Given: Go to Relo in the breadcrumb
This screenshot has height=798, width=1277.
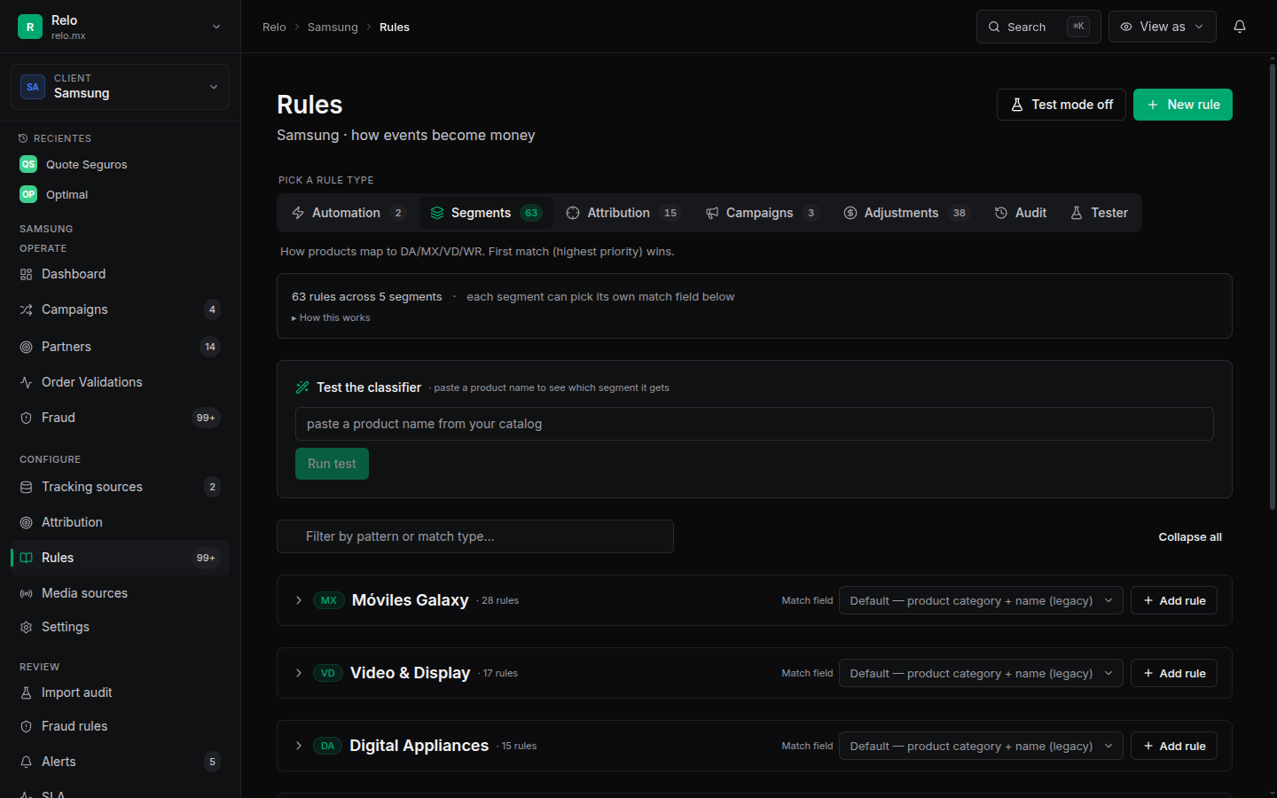Looking at the screenshot, I should click(x=274, y=27).
